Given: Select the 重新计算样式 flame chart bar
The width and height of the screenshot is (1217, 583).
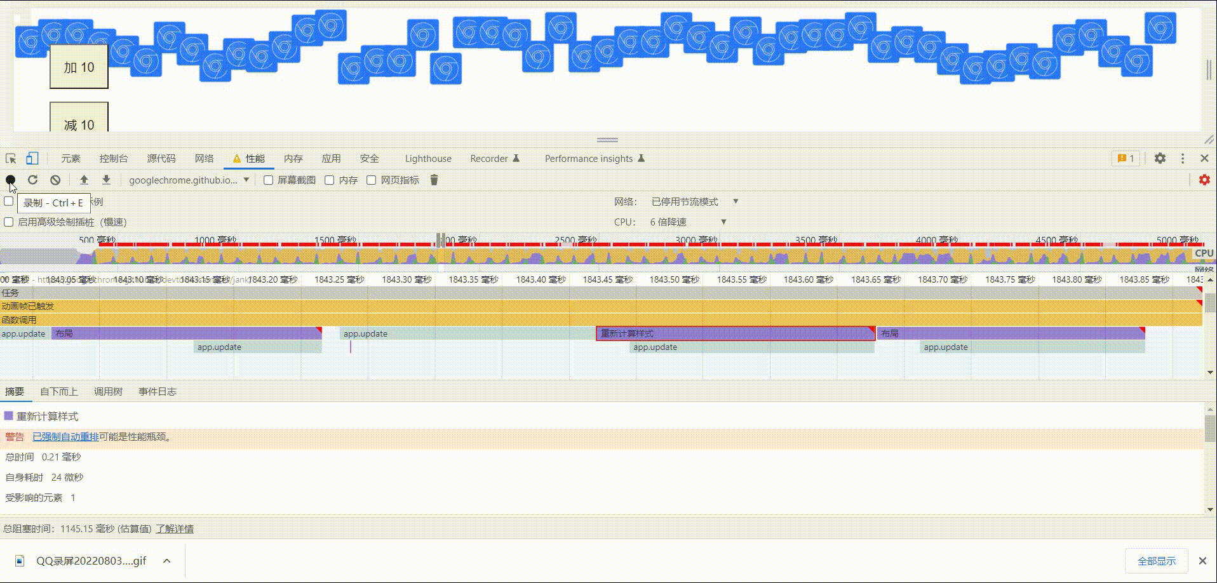Looking at the screenshot, I should [736, 333].
